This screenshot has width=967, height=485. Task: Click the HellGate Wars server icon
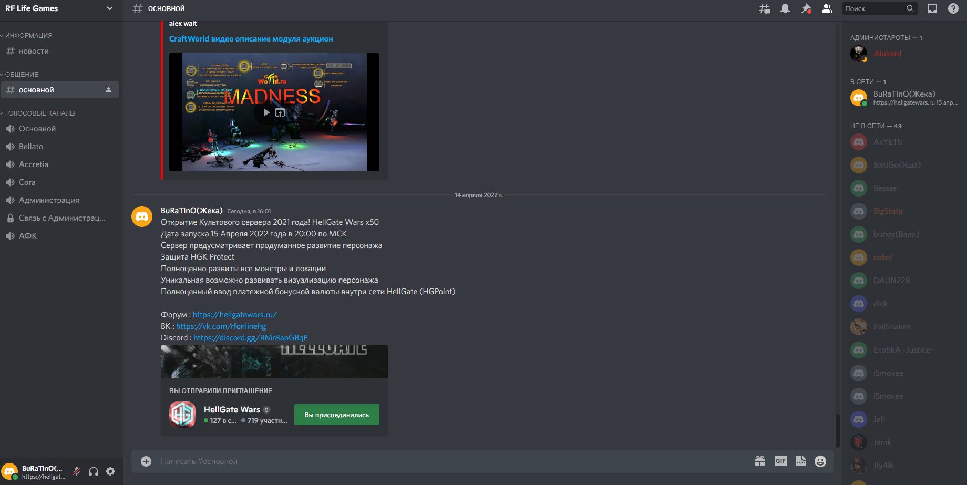tap(182, 415)
